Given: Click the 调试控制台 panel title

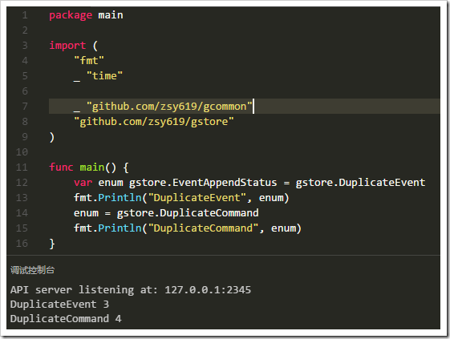Looking at the screenshot, I should (32, 270).
